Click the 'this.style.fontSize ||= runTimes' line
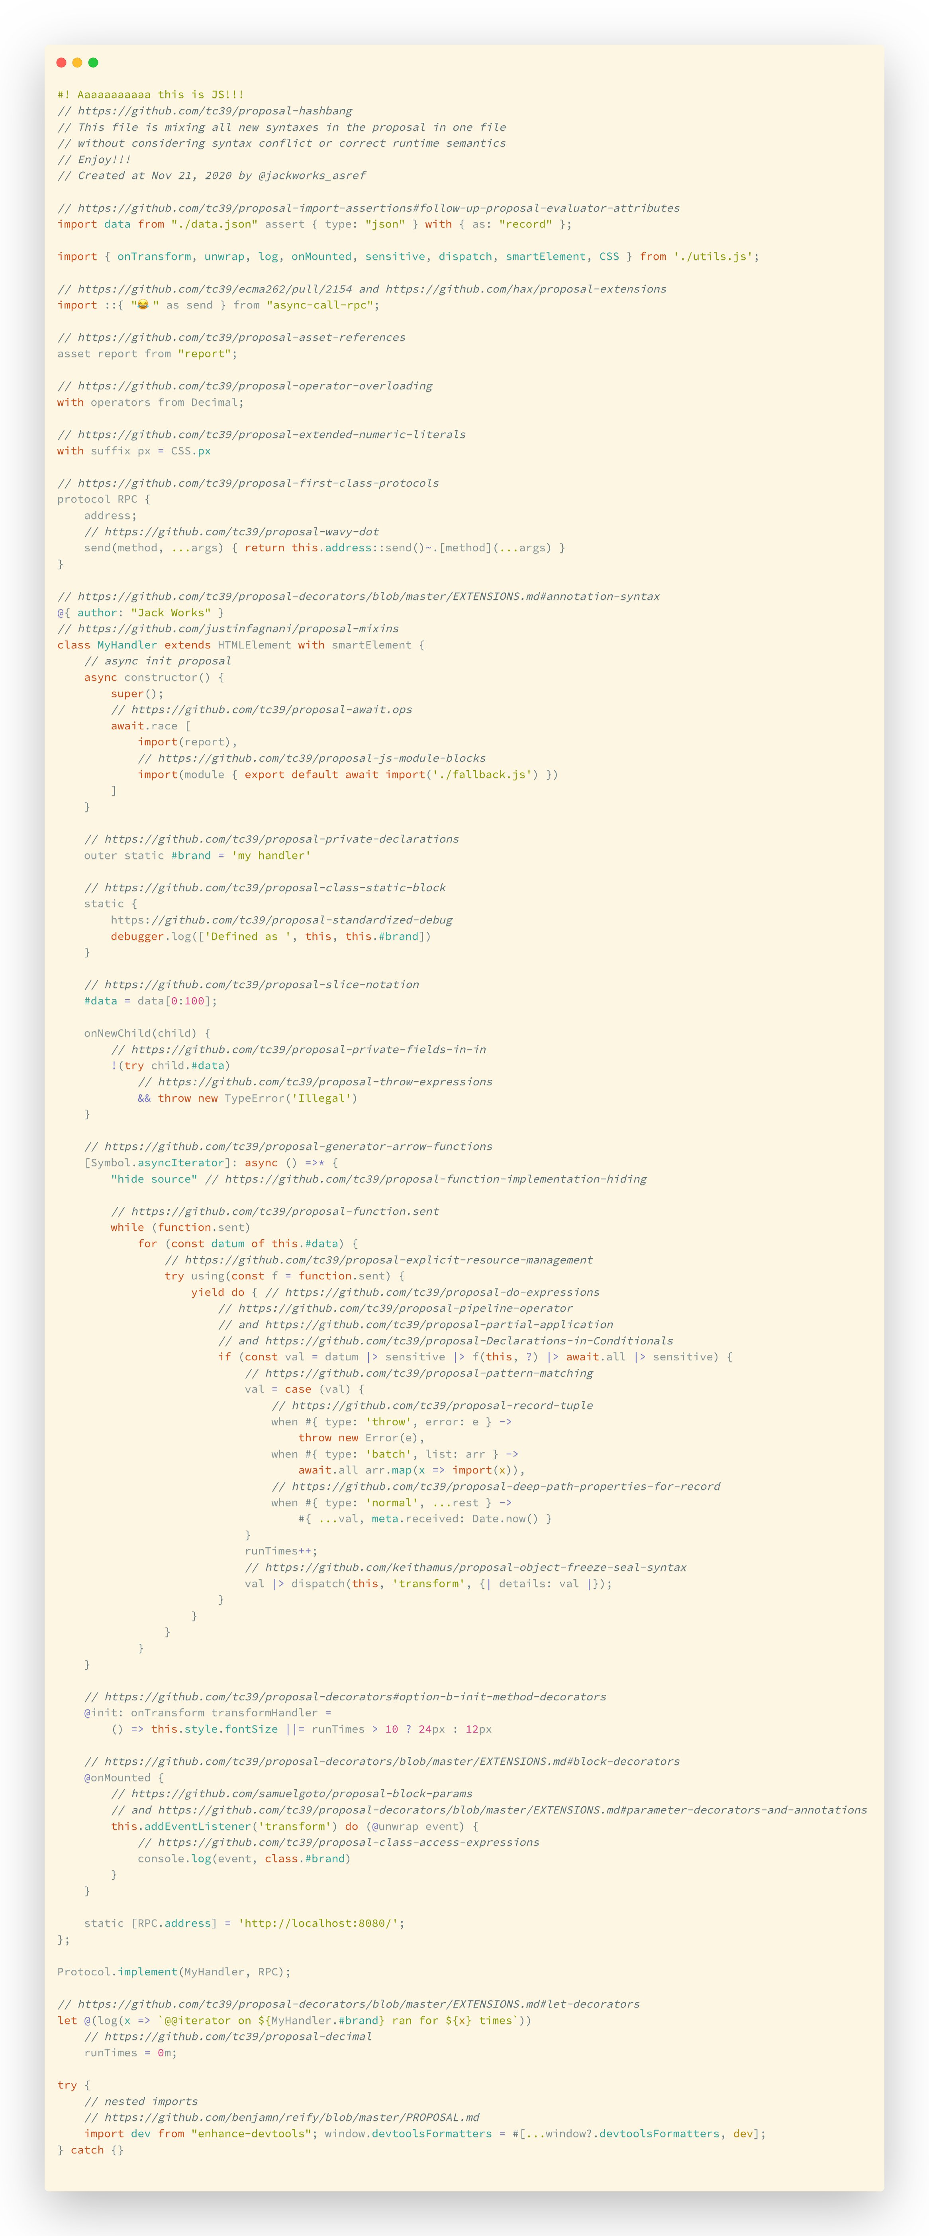 [x=302, y=1729]
